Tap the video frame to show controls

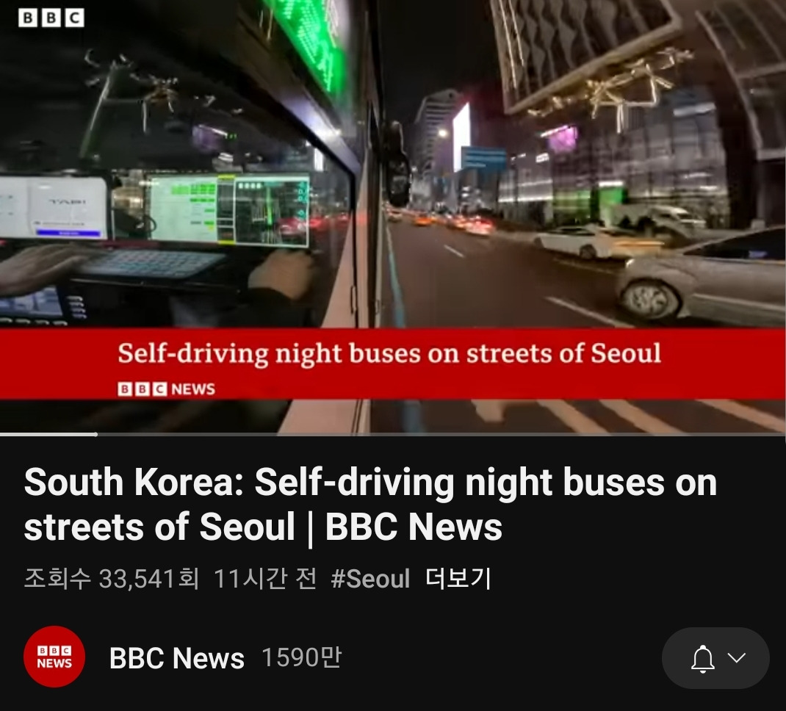393,215
